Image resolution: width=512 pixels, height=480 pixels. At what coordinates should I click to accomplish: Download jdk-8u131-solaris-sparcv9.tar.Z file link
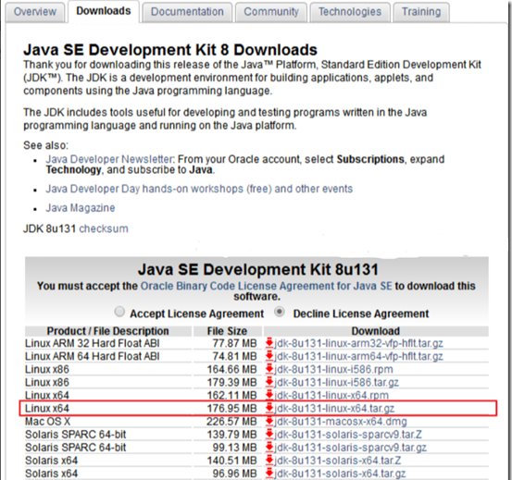click(x=348, y=435)
